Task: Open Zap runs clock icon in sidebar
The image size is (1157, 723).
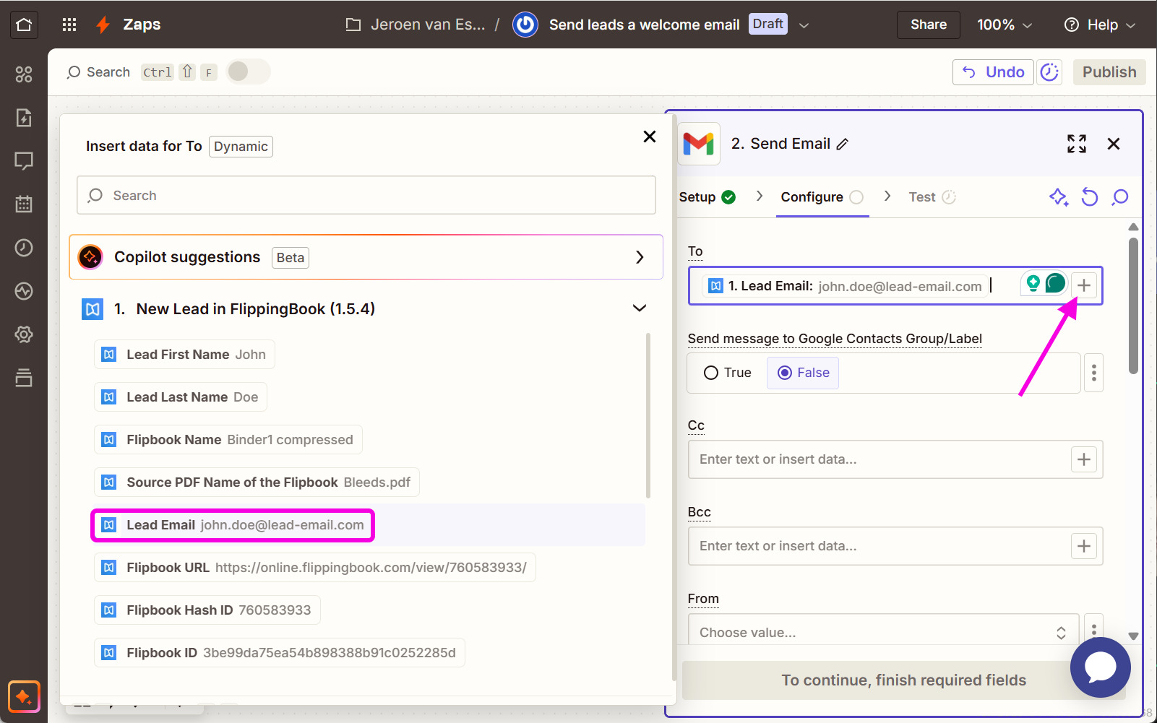Action: click(x=24, y=248)
